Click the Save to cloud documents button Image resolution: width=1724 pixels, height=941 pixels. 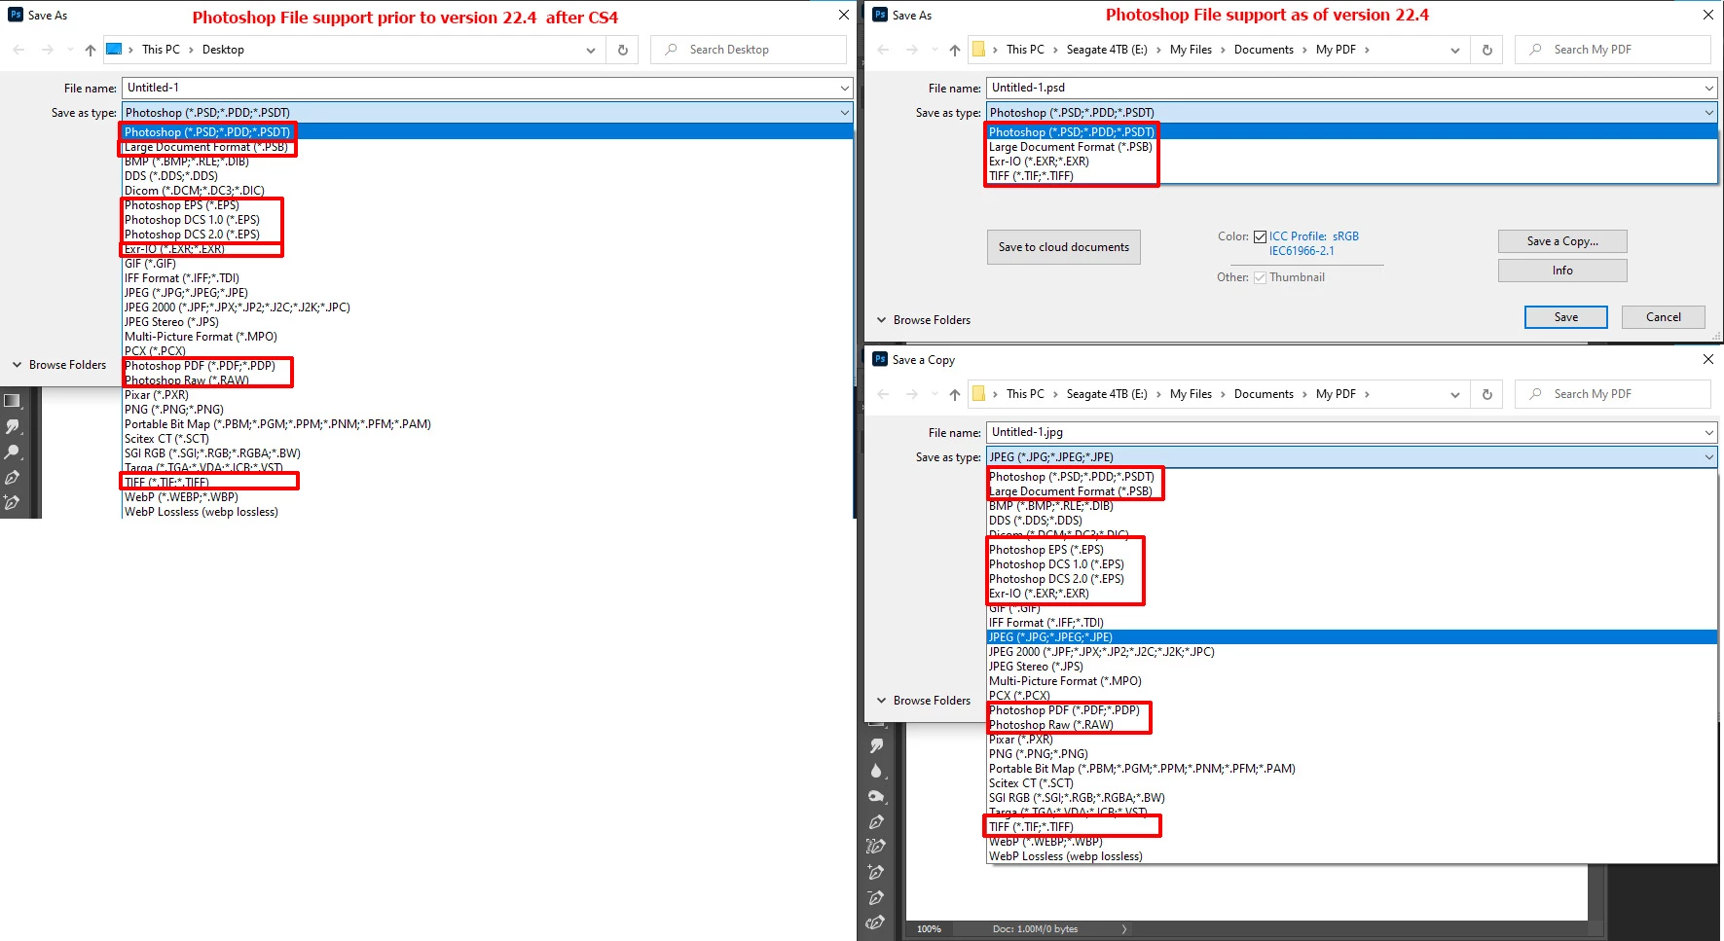[1064, 247]
